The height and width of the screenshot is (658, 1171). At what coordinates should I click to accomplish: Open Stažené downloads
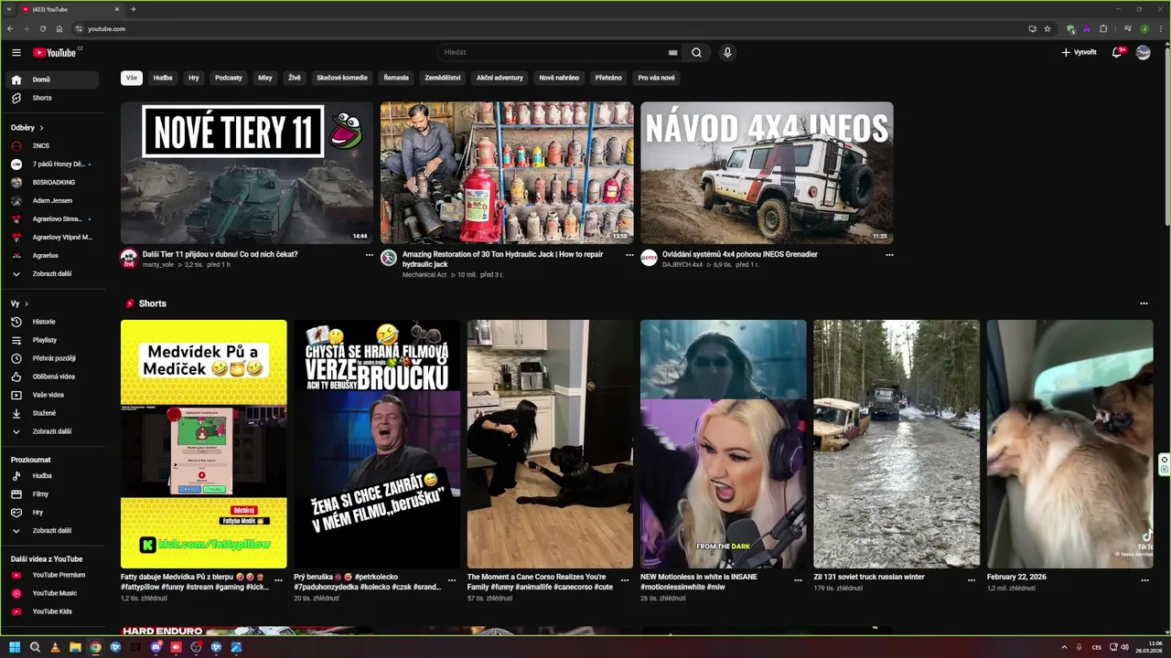(53, 413)
